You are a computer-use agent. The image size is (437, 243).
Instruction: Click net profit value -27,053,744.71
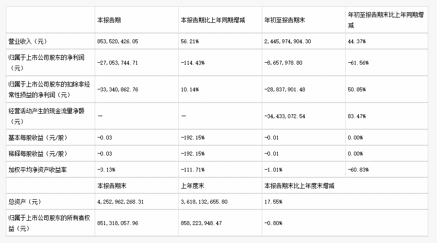(x=119, y=63)
